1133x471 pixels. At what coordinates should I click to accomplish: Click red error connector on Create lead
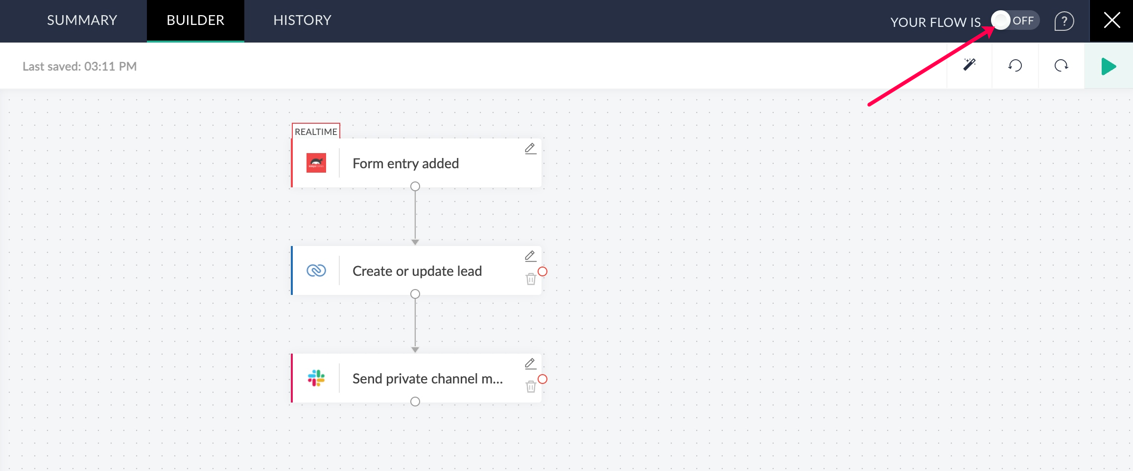tap(543, 271)
